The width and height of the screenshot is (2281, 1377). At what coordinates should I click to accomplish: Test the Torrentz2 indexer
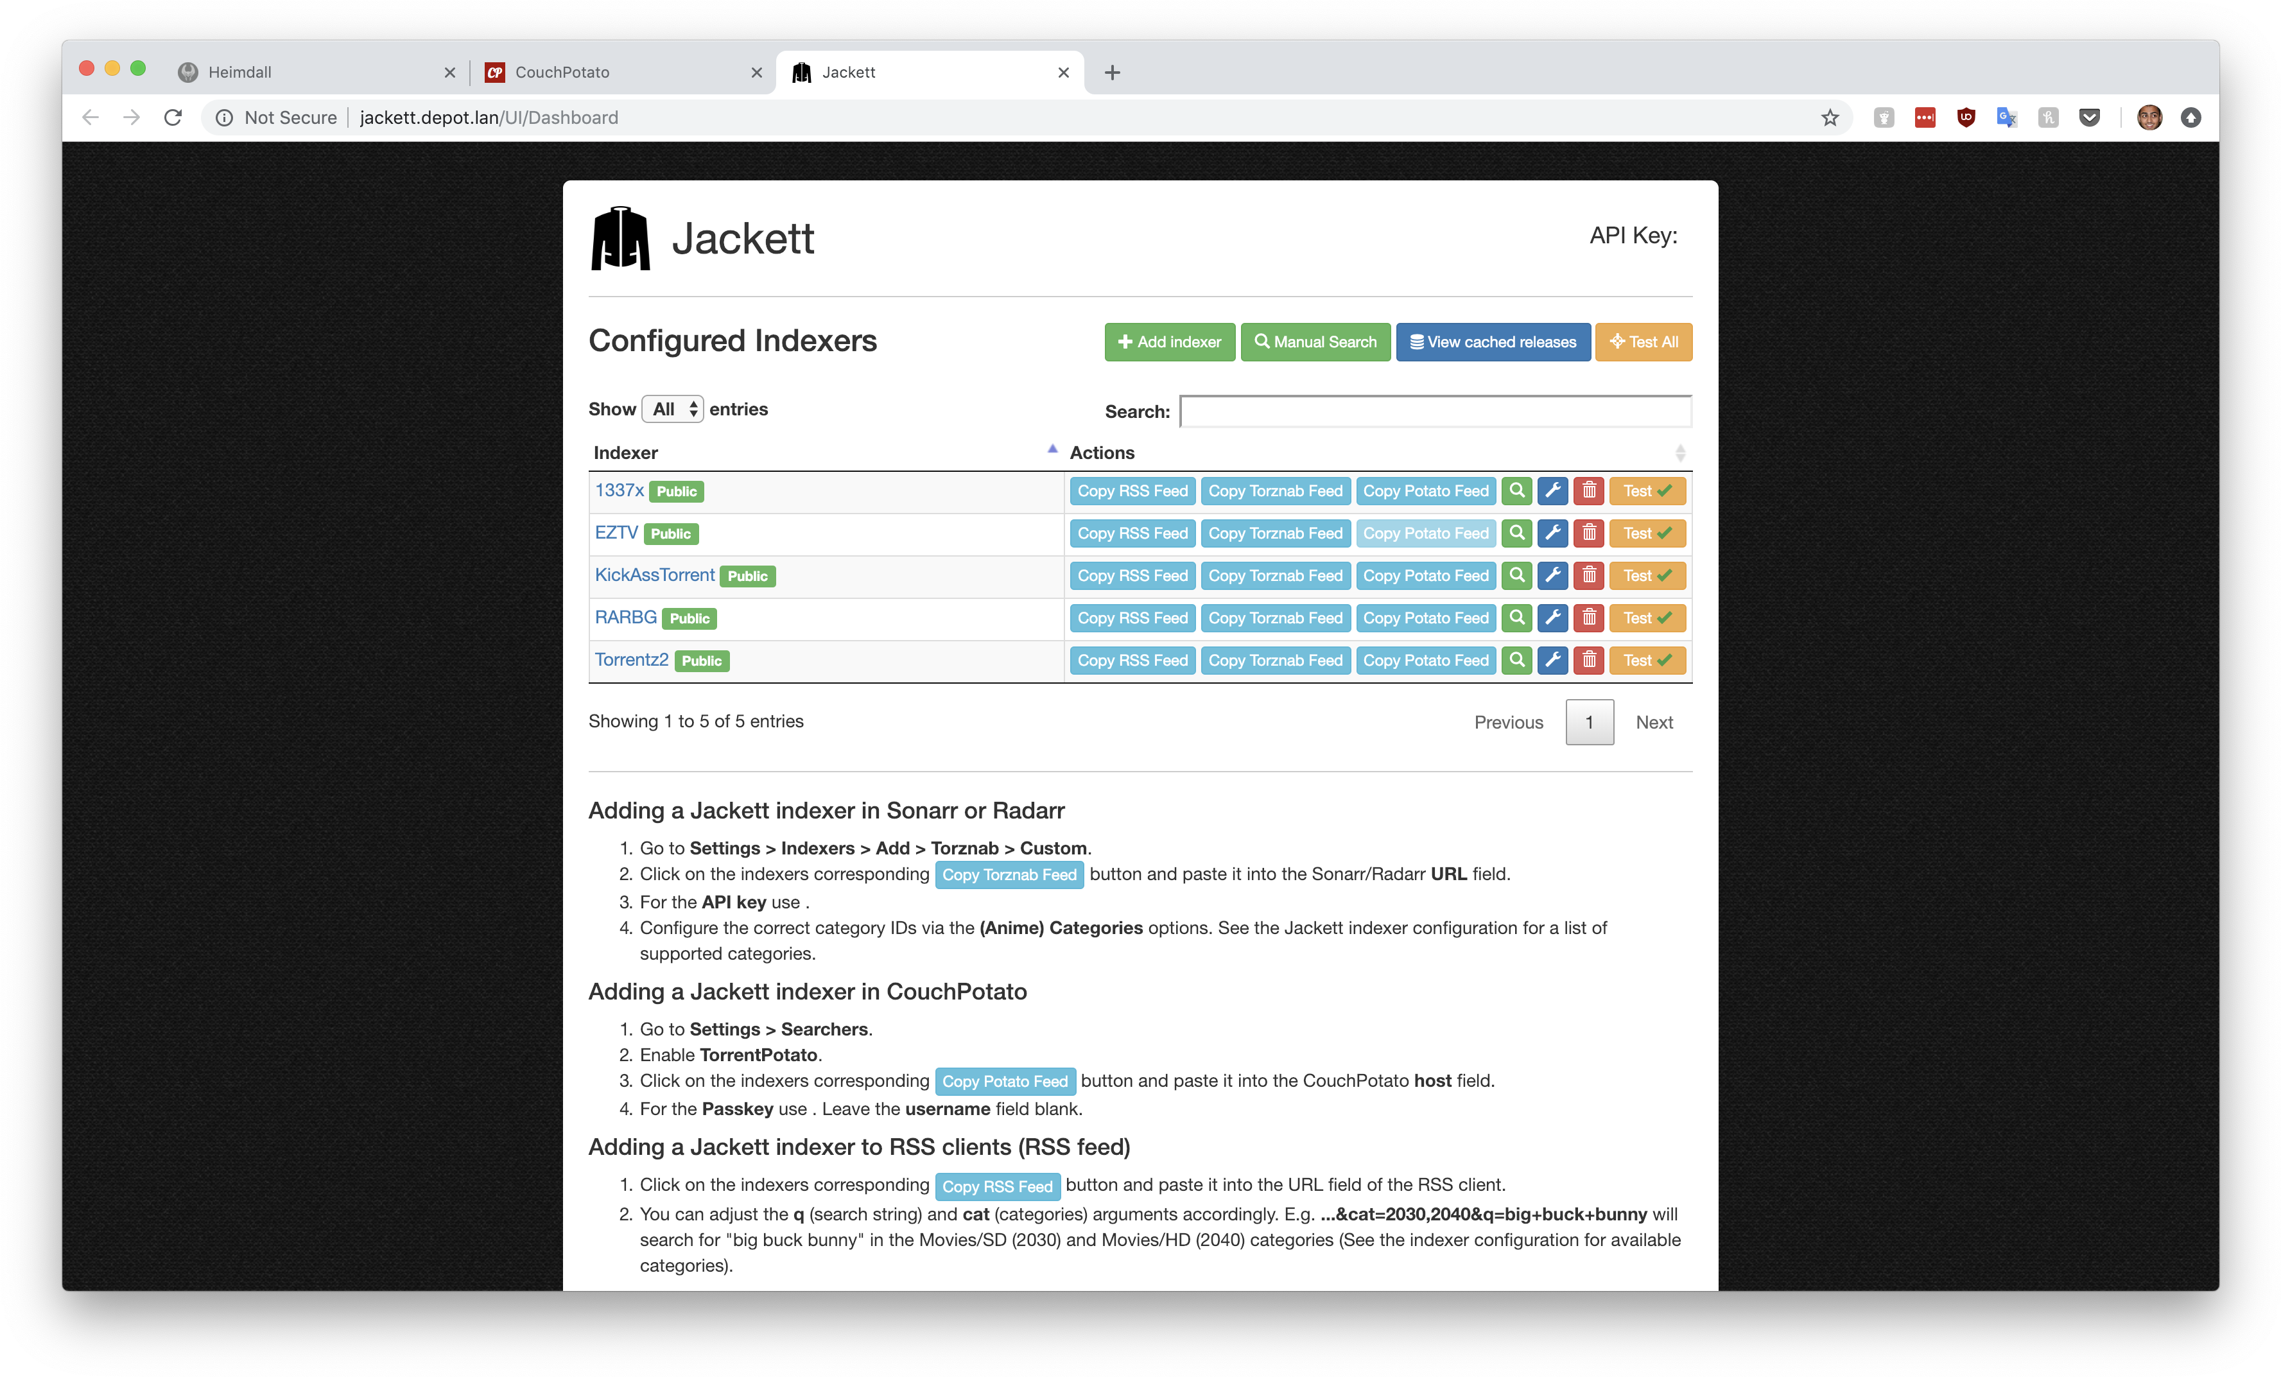point(1648,661)
